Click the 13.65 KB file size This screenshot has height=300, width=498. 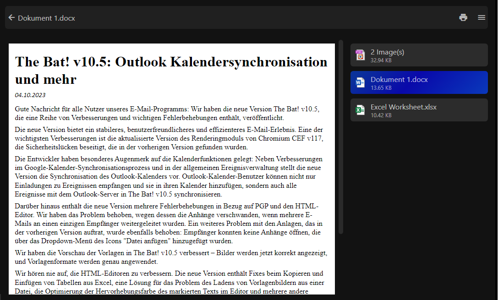click(381, 88)
